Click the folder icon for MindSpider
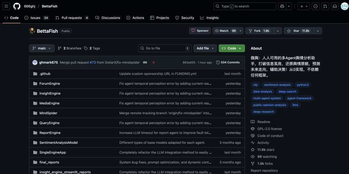 click(x=35, y=113)
